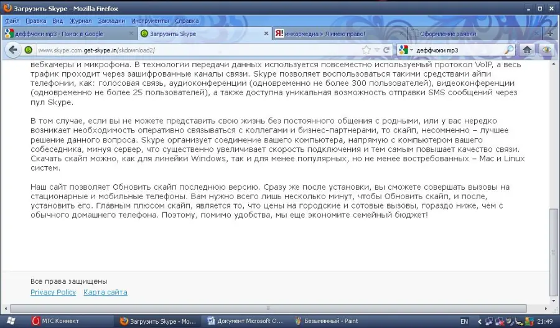The height and width of the screenshot is (328, 560).
Task: Open 'Безымянный - Paint' from the taskbar
Action: click(327, 321)
